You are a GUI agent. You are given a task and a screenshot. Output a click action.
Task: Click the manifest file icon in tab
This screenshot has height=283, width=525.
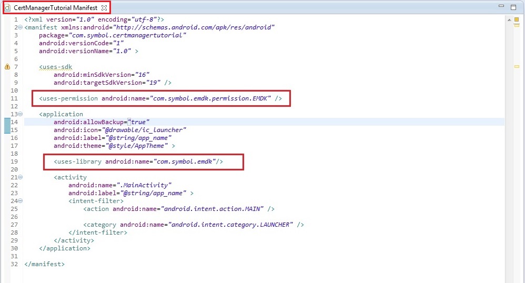tap(7, 8)
